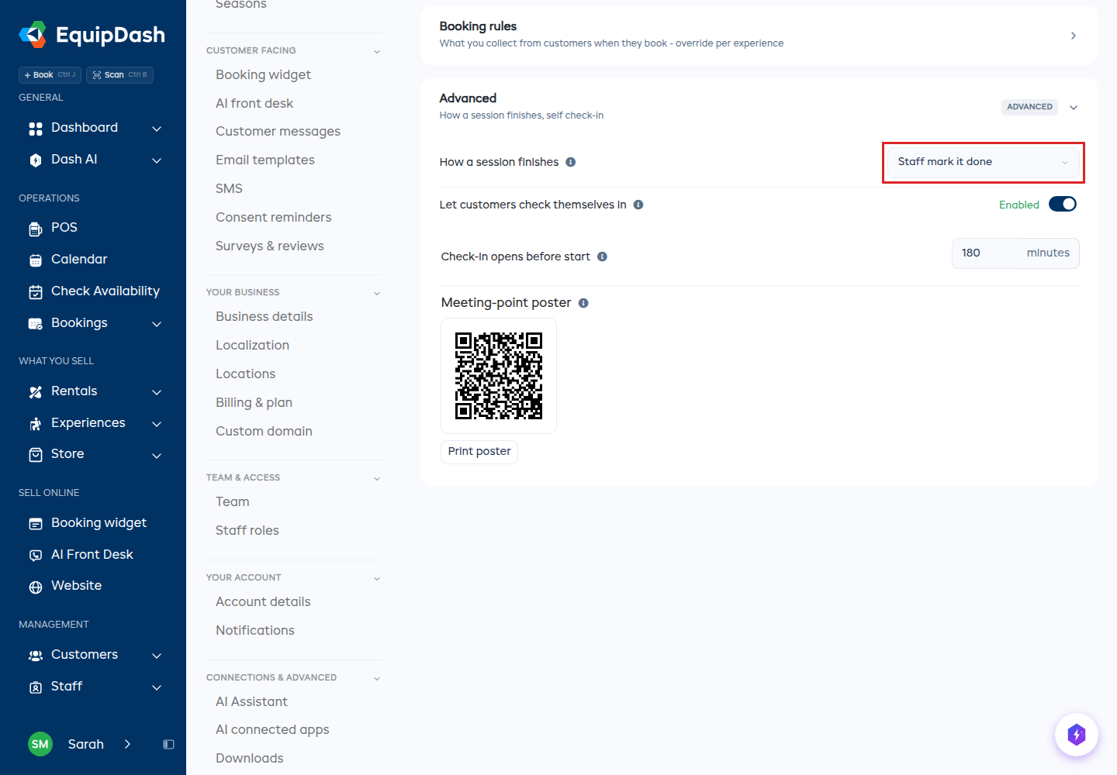Click the Book shortcut button
Image resolution: width=1117 pixels, height=775 pixels.
point(50,75)
